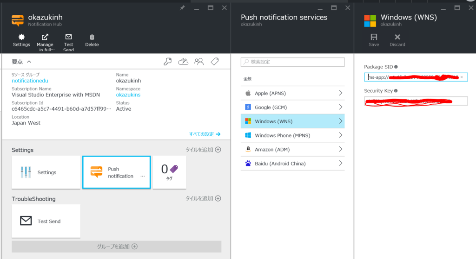Maximize the Push notification services blade
This screenshot has height=259, width=476.
pyautogui.click(x=334, y=8)
